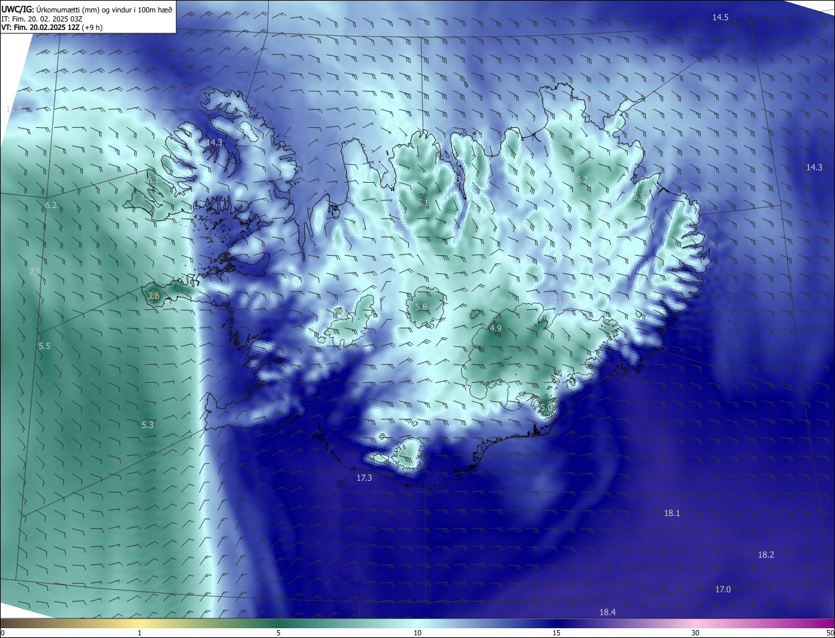Click the legend tick label 1
The height and width of the screenshot is (638, 835).
140,633
